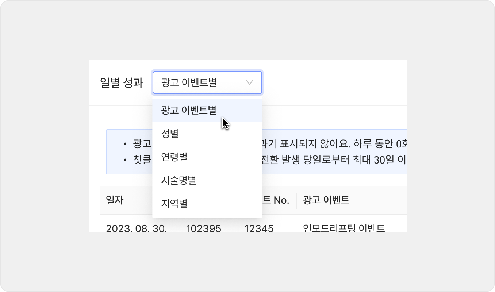Click the 2023. 08. 30. date cell
The image size is (495, 292).
136,229
